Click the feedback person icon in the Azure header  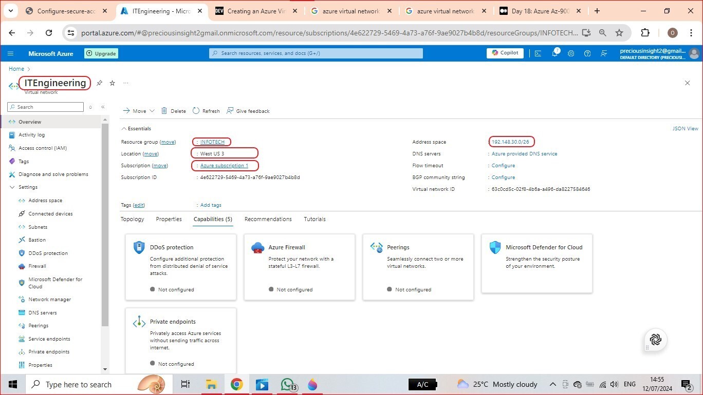pos(604,53)
